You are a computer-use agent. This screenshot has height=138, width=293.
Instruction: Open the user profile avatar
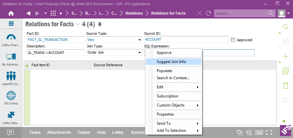coord(282,13)
